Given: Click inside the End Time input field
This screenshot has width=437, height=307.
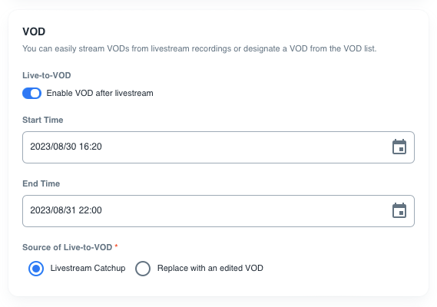Looking at the screenshot, I should [x=218, y=211].
